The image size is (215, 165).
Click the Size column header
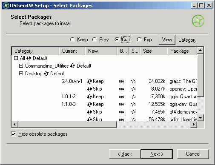coord(154,51)
